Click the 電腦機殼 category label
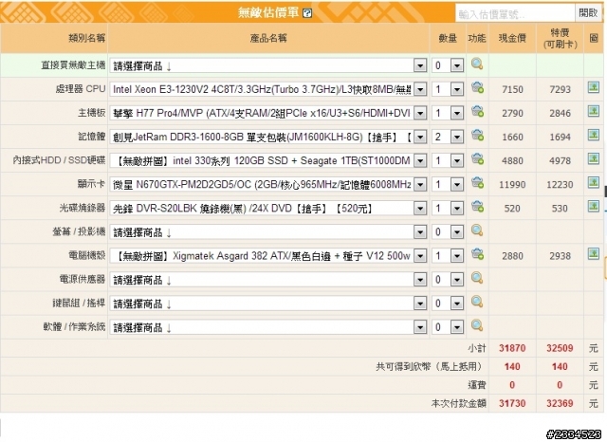Screen dimensions: 607x442 pos(86,255)
